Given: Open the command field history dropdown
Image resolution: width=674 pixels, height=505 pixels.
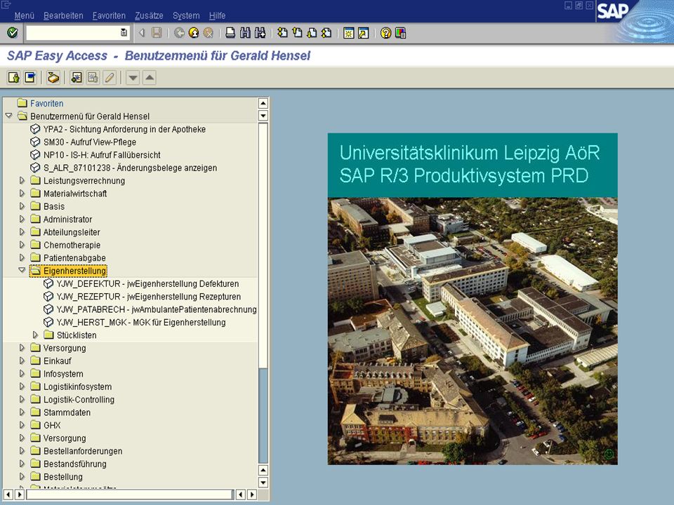Looking at the screenshot, I should pyautogui.click(x=124, y=33).
